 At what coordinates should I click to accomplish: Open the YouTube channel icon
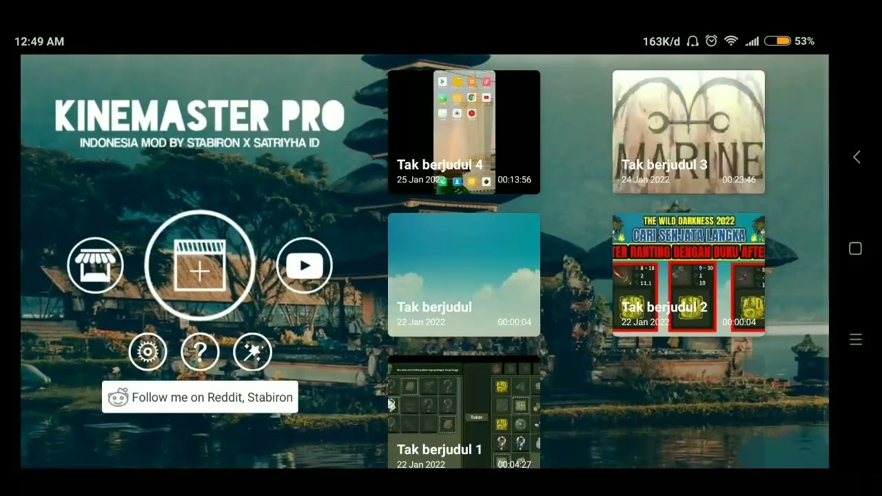(304, 265)
